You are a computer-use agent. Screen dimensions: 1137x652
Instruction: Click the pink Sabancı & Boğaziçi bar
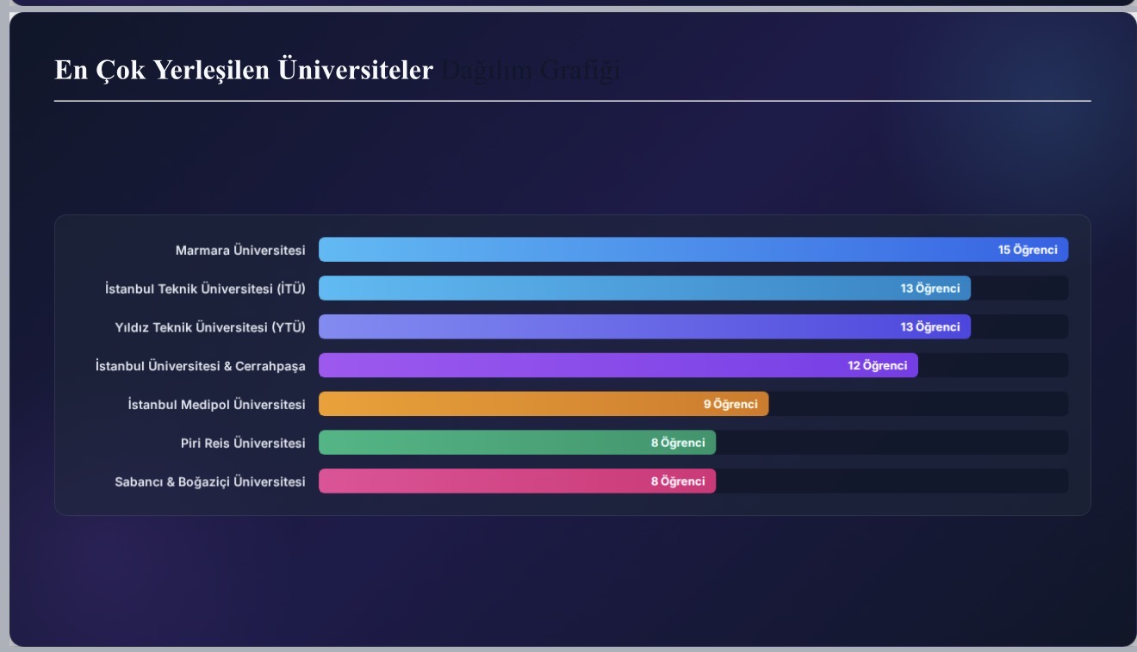tap(517, 481)
